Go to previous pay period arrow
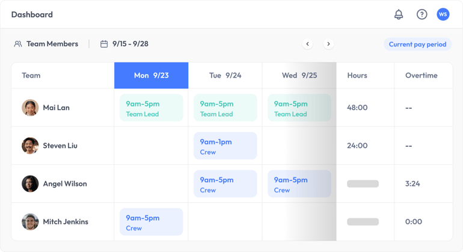 pos(307,44)
